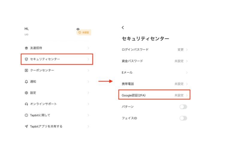
Task: Click the shield icon for セキュリティセンター
Action: pos(26,59)
